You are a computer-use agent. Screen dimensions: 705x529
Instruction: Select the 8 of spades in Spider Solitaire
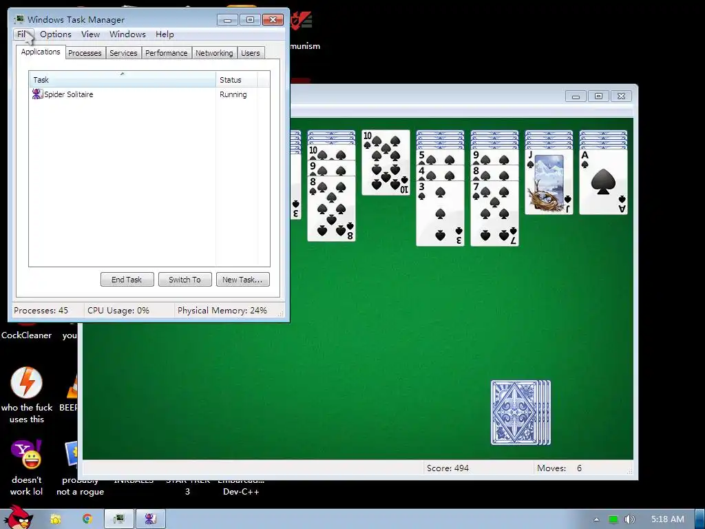[x=331, y=209]
